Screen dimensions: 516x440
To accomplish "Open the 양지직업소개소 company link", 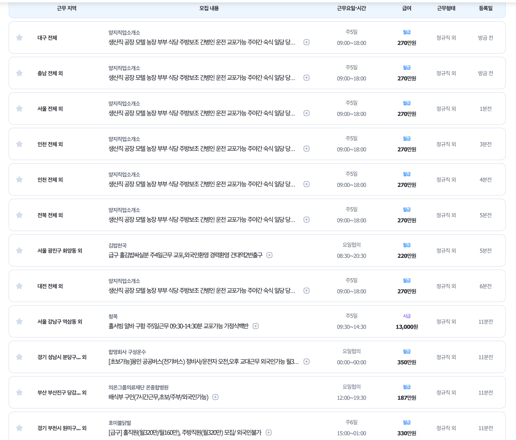I will [123, 33].
